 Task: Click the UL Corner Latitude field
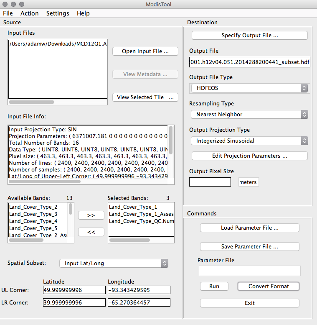click(74, 290)
